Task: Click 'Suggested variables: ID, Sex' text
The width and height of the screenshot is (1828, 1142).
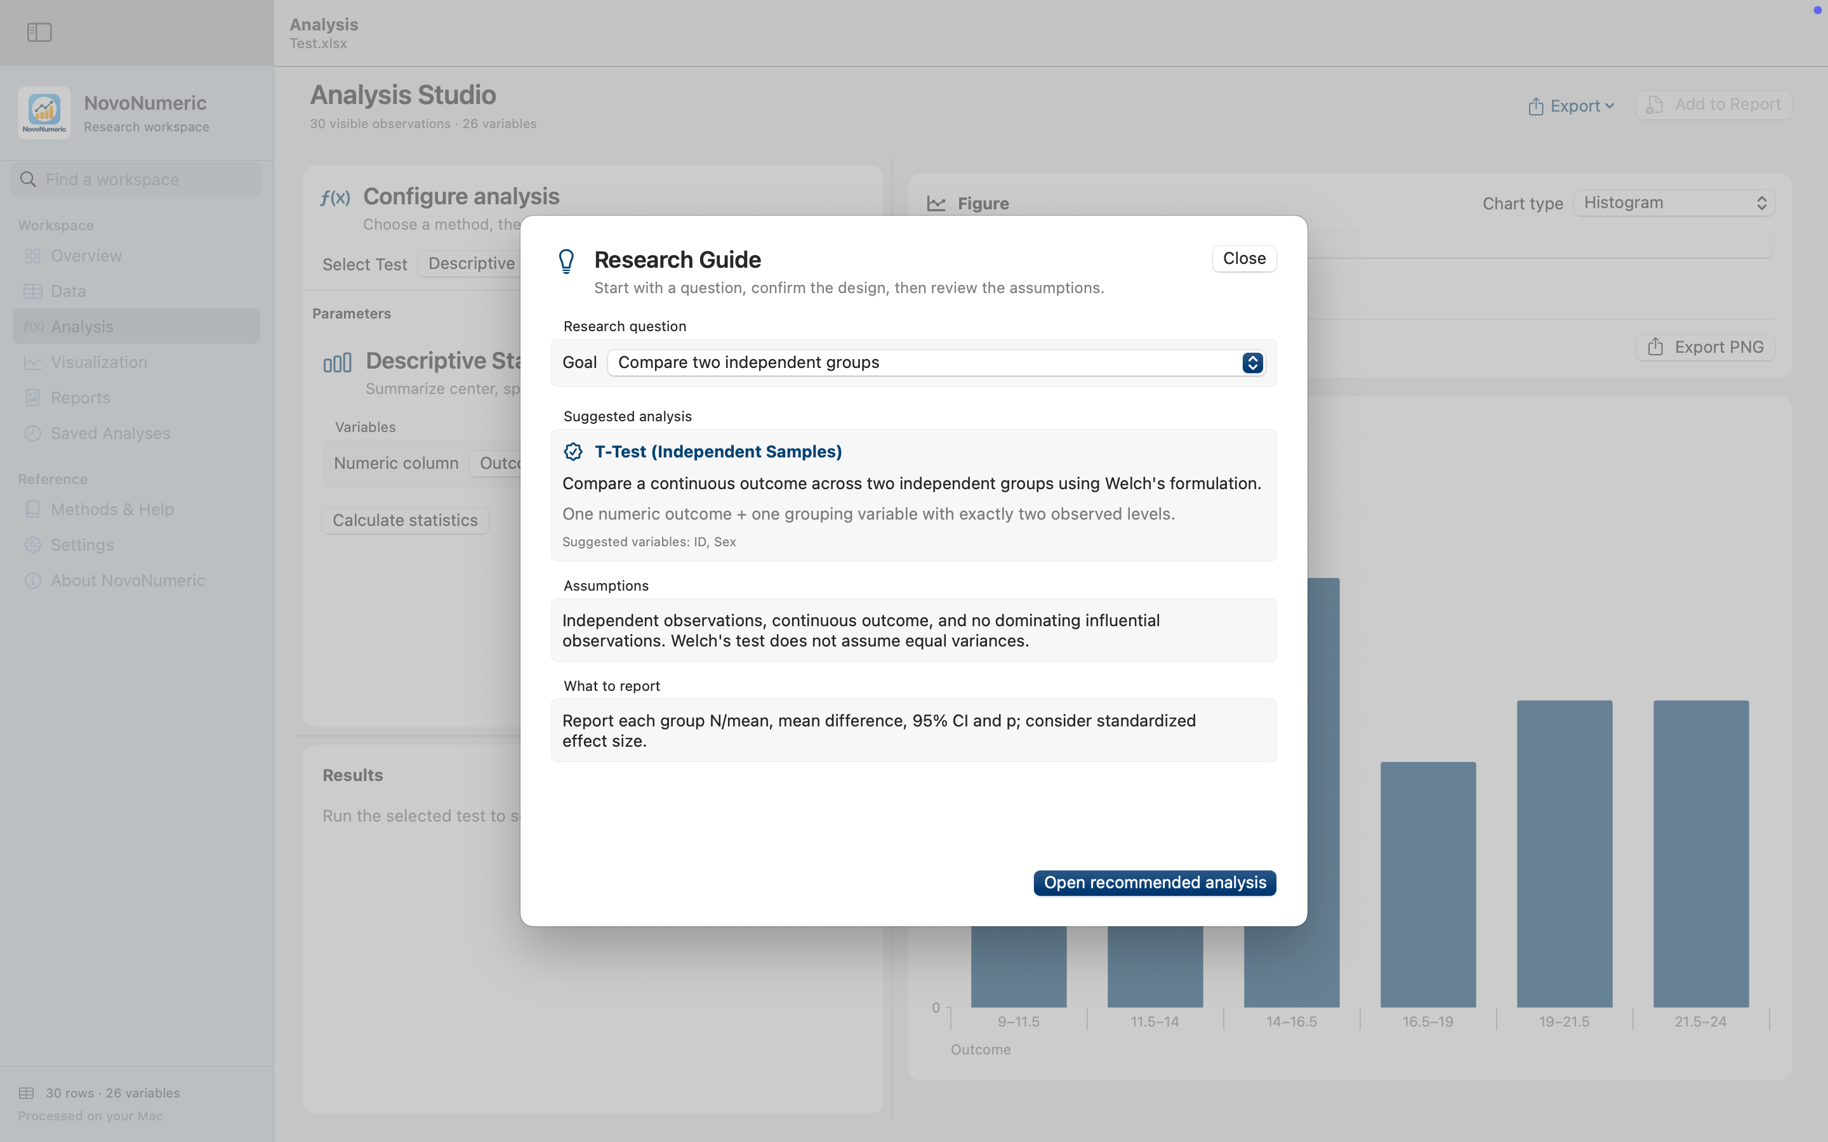Action: click(x=649, y=542)
